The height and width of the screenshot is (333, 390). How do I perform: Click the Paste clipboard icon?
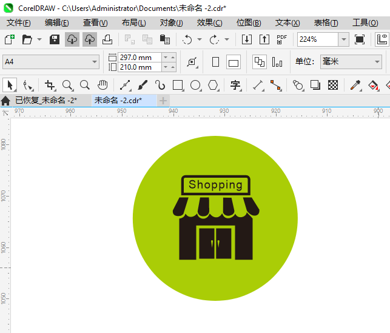pyautogui.click(x=164, y=39)
